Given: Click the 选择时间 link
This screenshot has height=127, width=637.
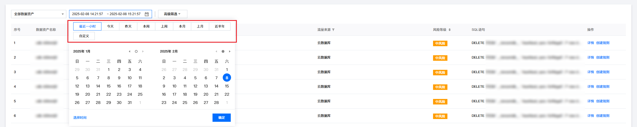Looking at the screenshot, I should click(x=80, y=118).
